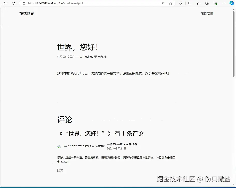
Task: Open the browser extensions puzzle icon
Action: click(181, 3)
